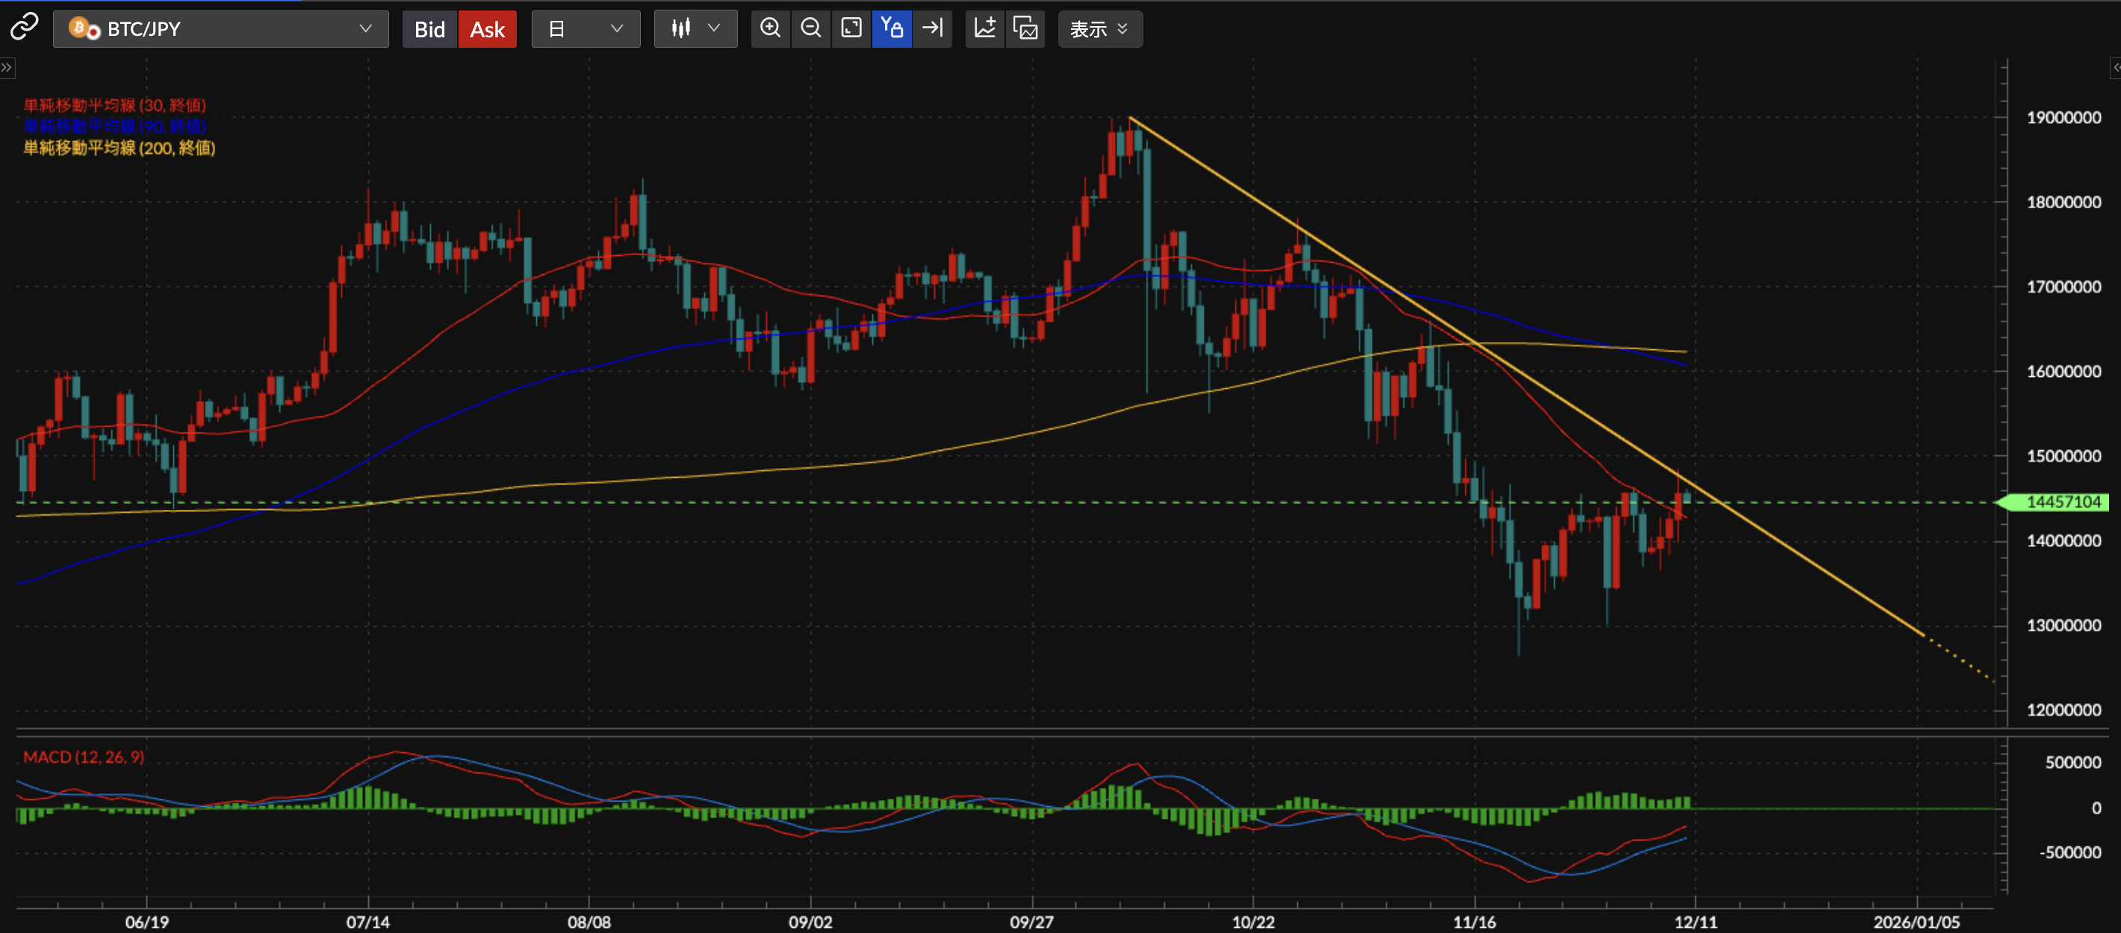Viewport: 2121px width, 933px height.
Task: Switch the price display to Bid
Action: point(429,30)
